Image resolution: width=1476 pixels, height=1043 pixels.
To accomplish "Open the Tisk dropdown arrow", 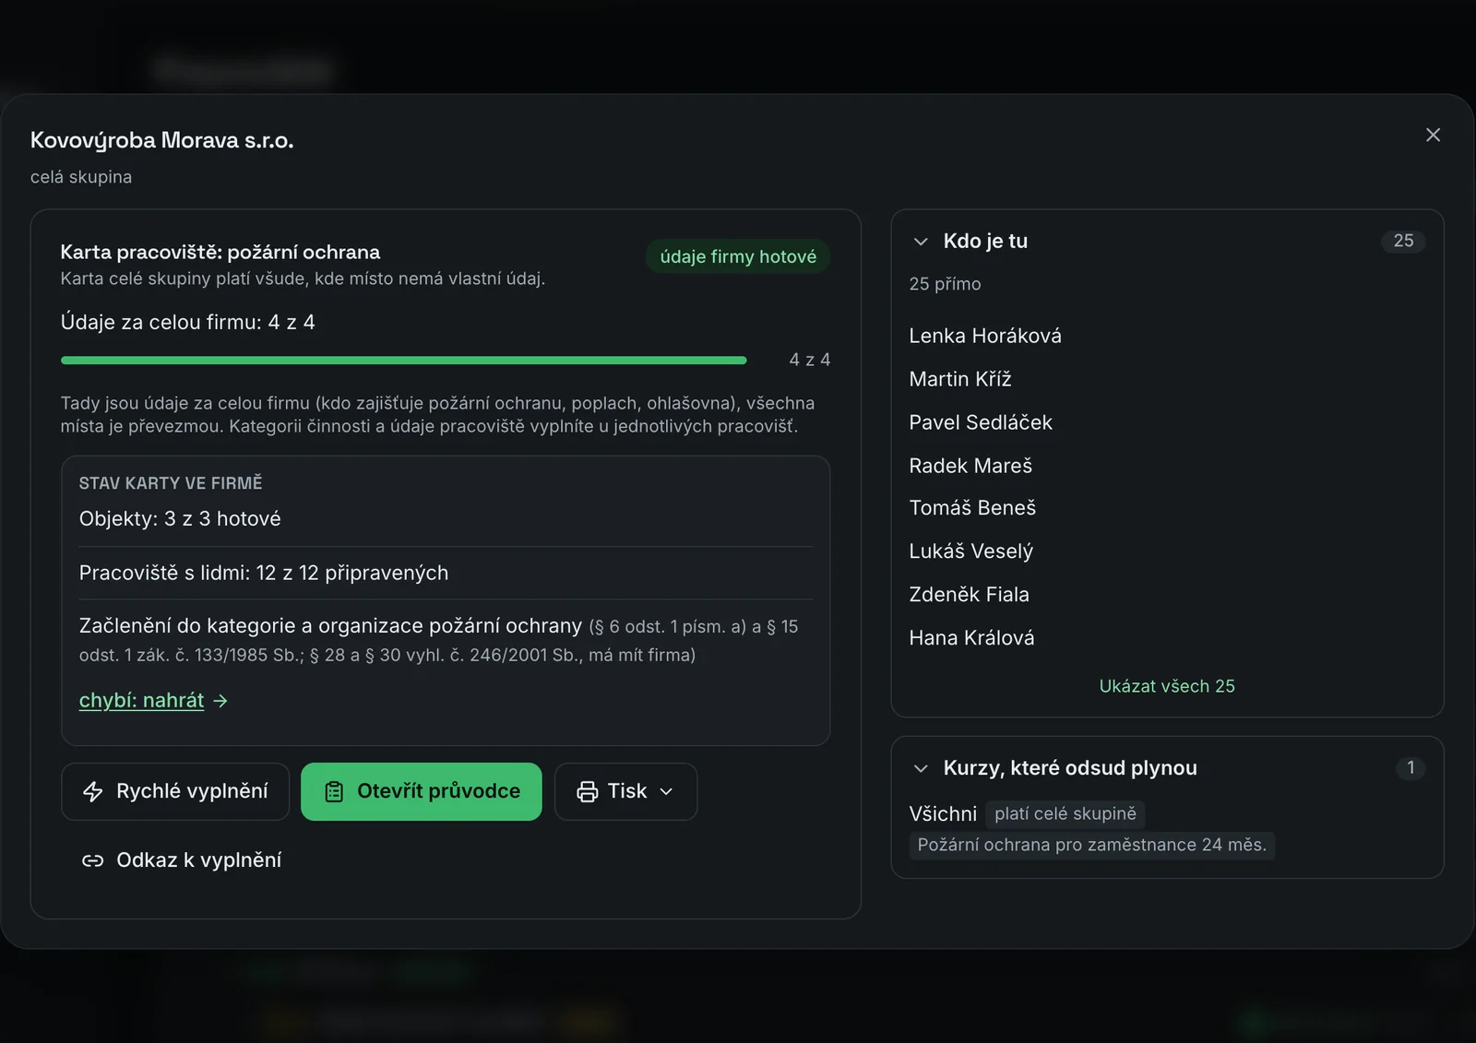I will click(x=666, y=791).
